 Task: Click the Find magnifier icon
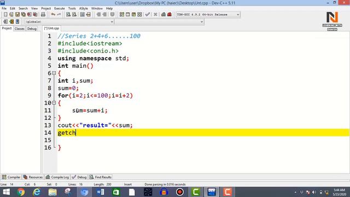pyautogui.click(x=68, y=15)
